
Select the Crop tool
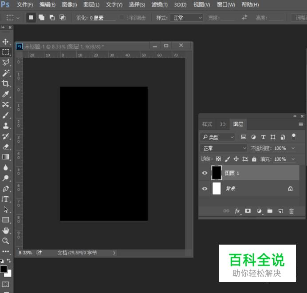[x=6, y=83]
